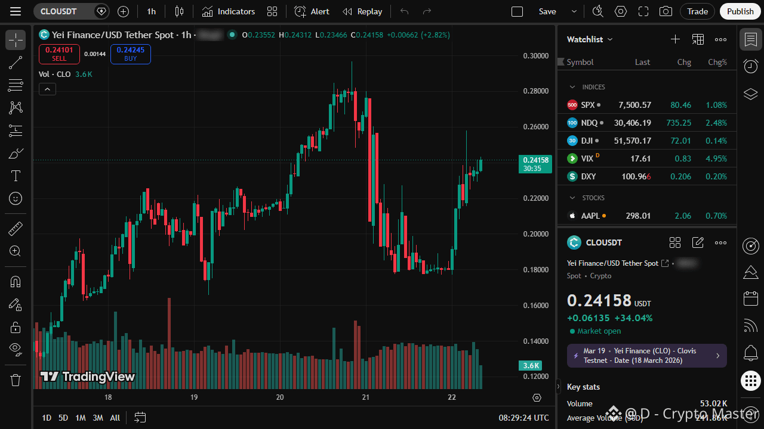Choose the text annotation tool
The width and height of the screenshot is (764, 429).
point(16,176)
